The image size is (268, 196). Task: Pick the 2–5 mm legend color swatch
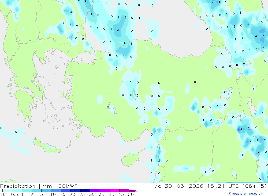[36, 191]
